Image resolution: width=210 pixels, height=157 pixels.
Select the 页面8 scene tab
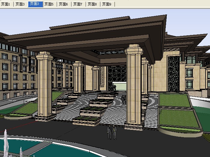click(93, 4)
